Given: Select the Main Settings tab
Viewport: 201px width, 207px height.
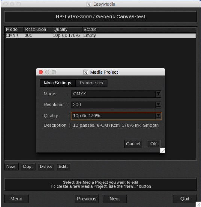Looking at the screenshot, I should pyautogui.click(x=58, y=83).
